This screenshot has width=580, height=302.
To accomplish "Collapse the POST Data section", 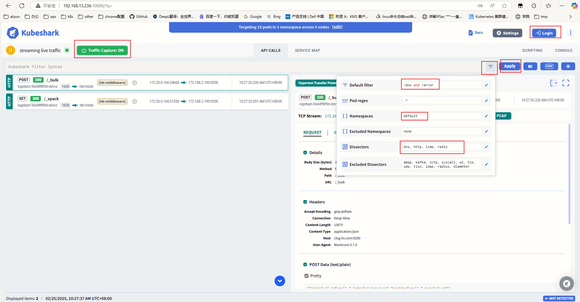I will pyautogui.click(x=305, y=264).
